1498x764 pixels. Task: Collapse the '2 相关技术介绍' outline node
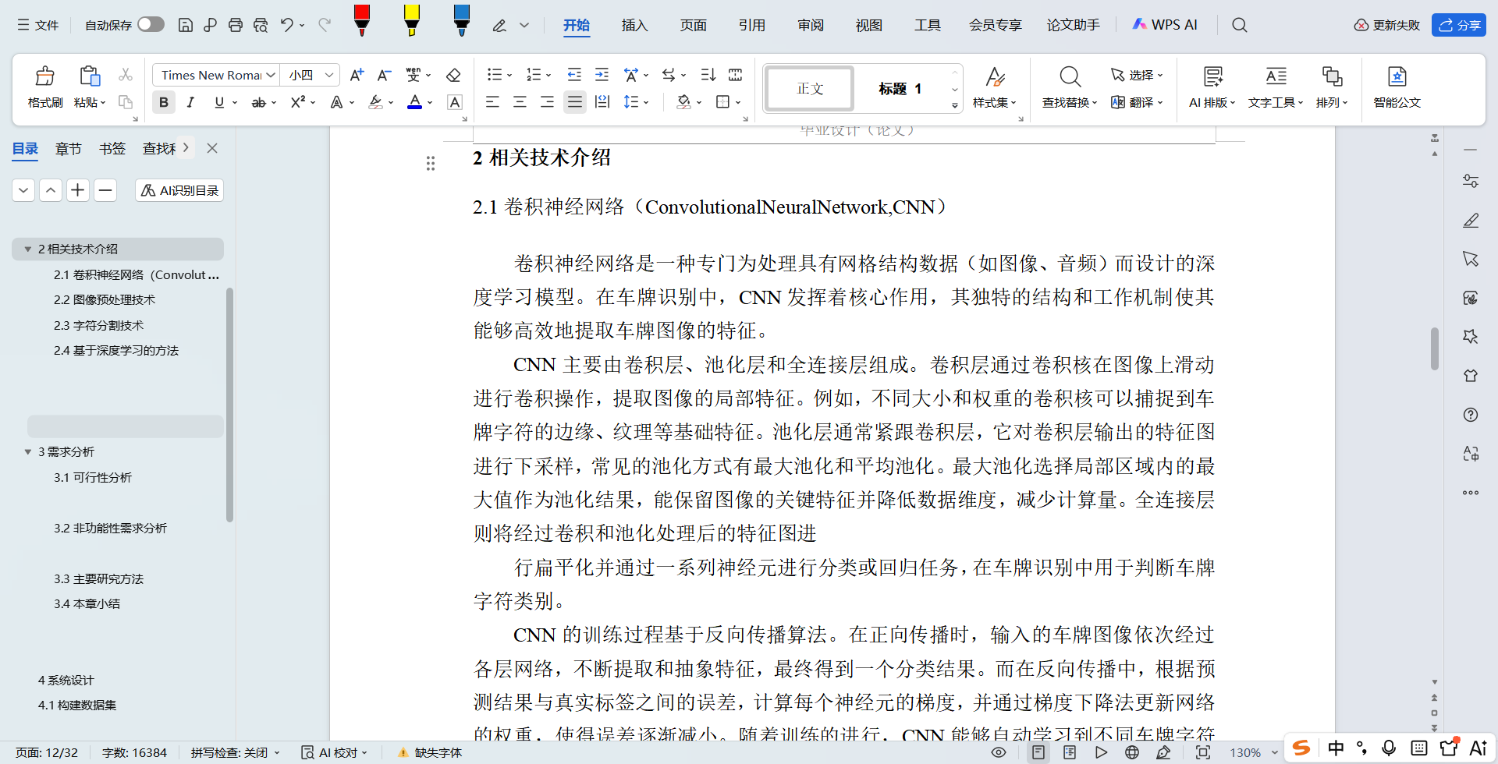28,249
